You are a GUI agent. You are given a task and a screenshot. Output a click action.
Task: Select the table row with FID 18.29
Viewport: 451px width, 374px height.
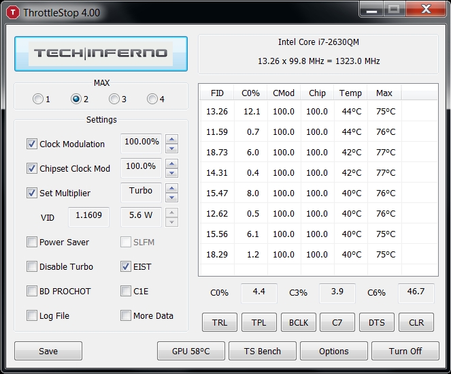(318, 254)
